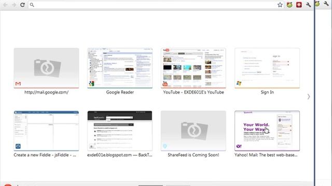
Task: Click 'Create a new Fiddle - jsFiddle' title
Action: pyautogui.click(x=45, y=155)
